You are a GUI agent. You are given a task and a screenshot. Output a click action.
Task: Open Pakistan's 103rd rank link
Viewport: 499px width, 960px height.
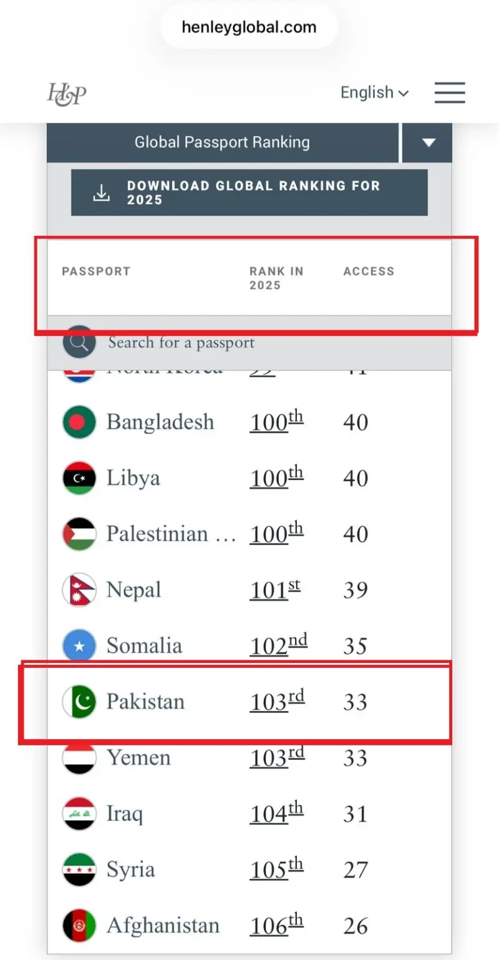coord(277,702)
